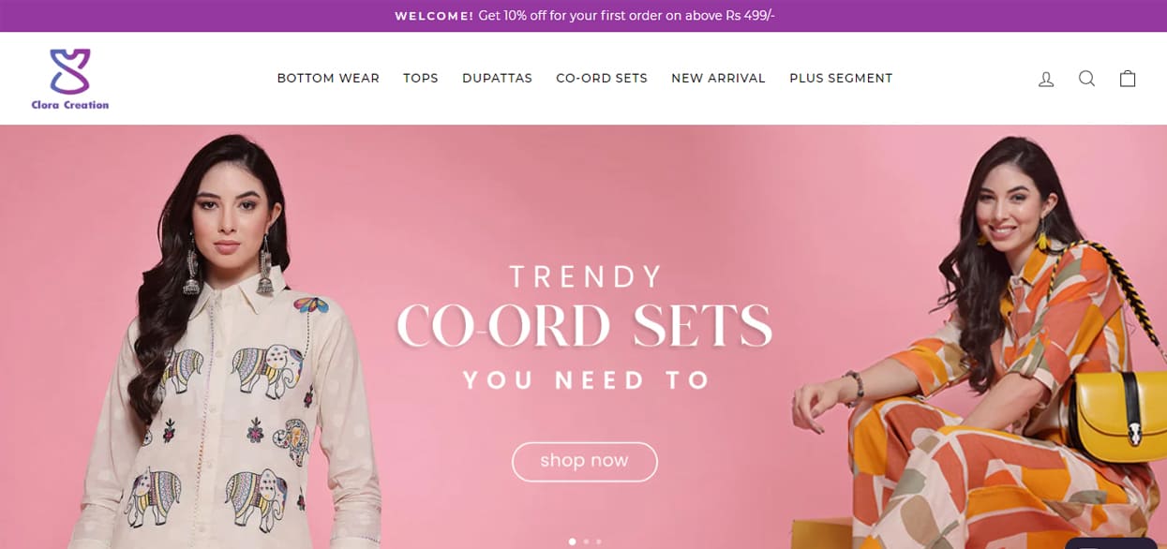Open Co-Ord Sets in navigation bar
The height and width of the screenshot is (549, 1167).
click(602, 79)
